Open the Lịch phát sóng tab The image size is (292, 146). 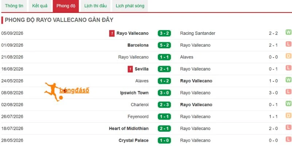point(130,6)
